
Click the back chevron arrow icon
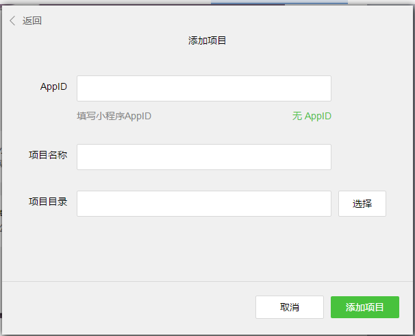pyautogui.click(x=12, y=21)
